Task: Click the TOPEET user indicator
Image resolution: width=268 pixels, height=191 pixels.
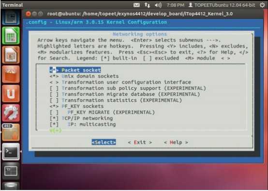Action: [x=222, y=5]
